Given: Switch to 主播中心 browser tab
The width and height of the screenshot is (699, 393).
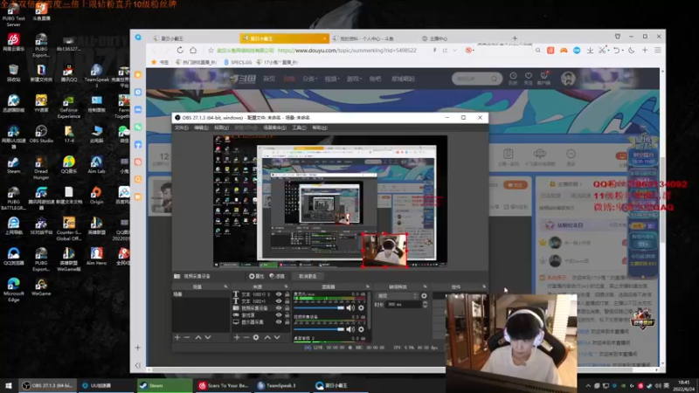Looking at the screenshot, I should pyautogui.click(x=434, y=38).
